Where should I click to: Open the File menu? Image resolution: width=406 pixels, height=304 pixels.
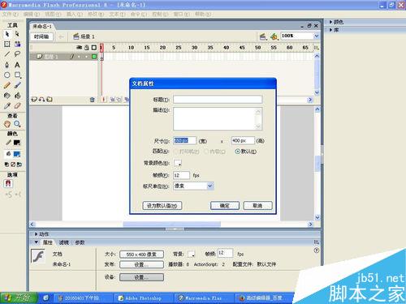point(10,14)
